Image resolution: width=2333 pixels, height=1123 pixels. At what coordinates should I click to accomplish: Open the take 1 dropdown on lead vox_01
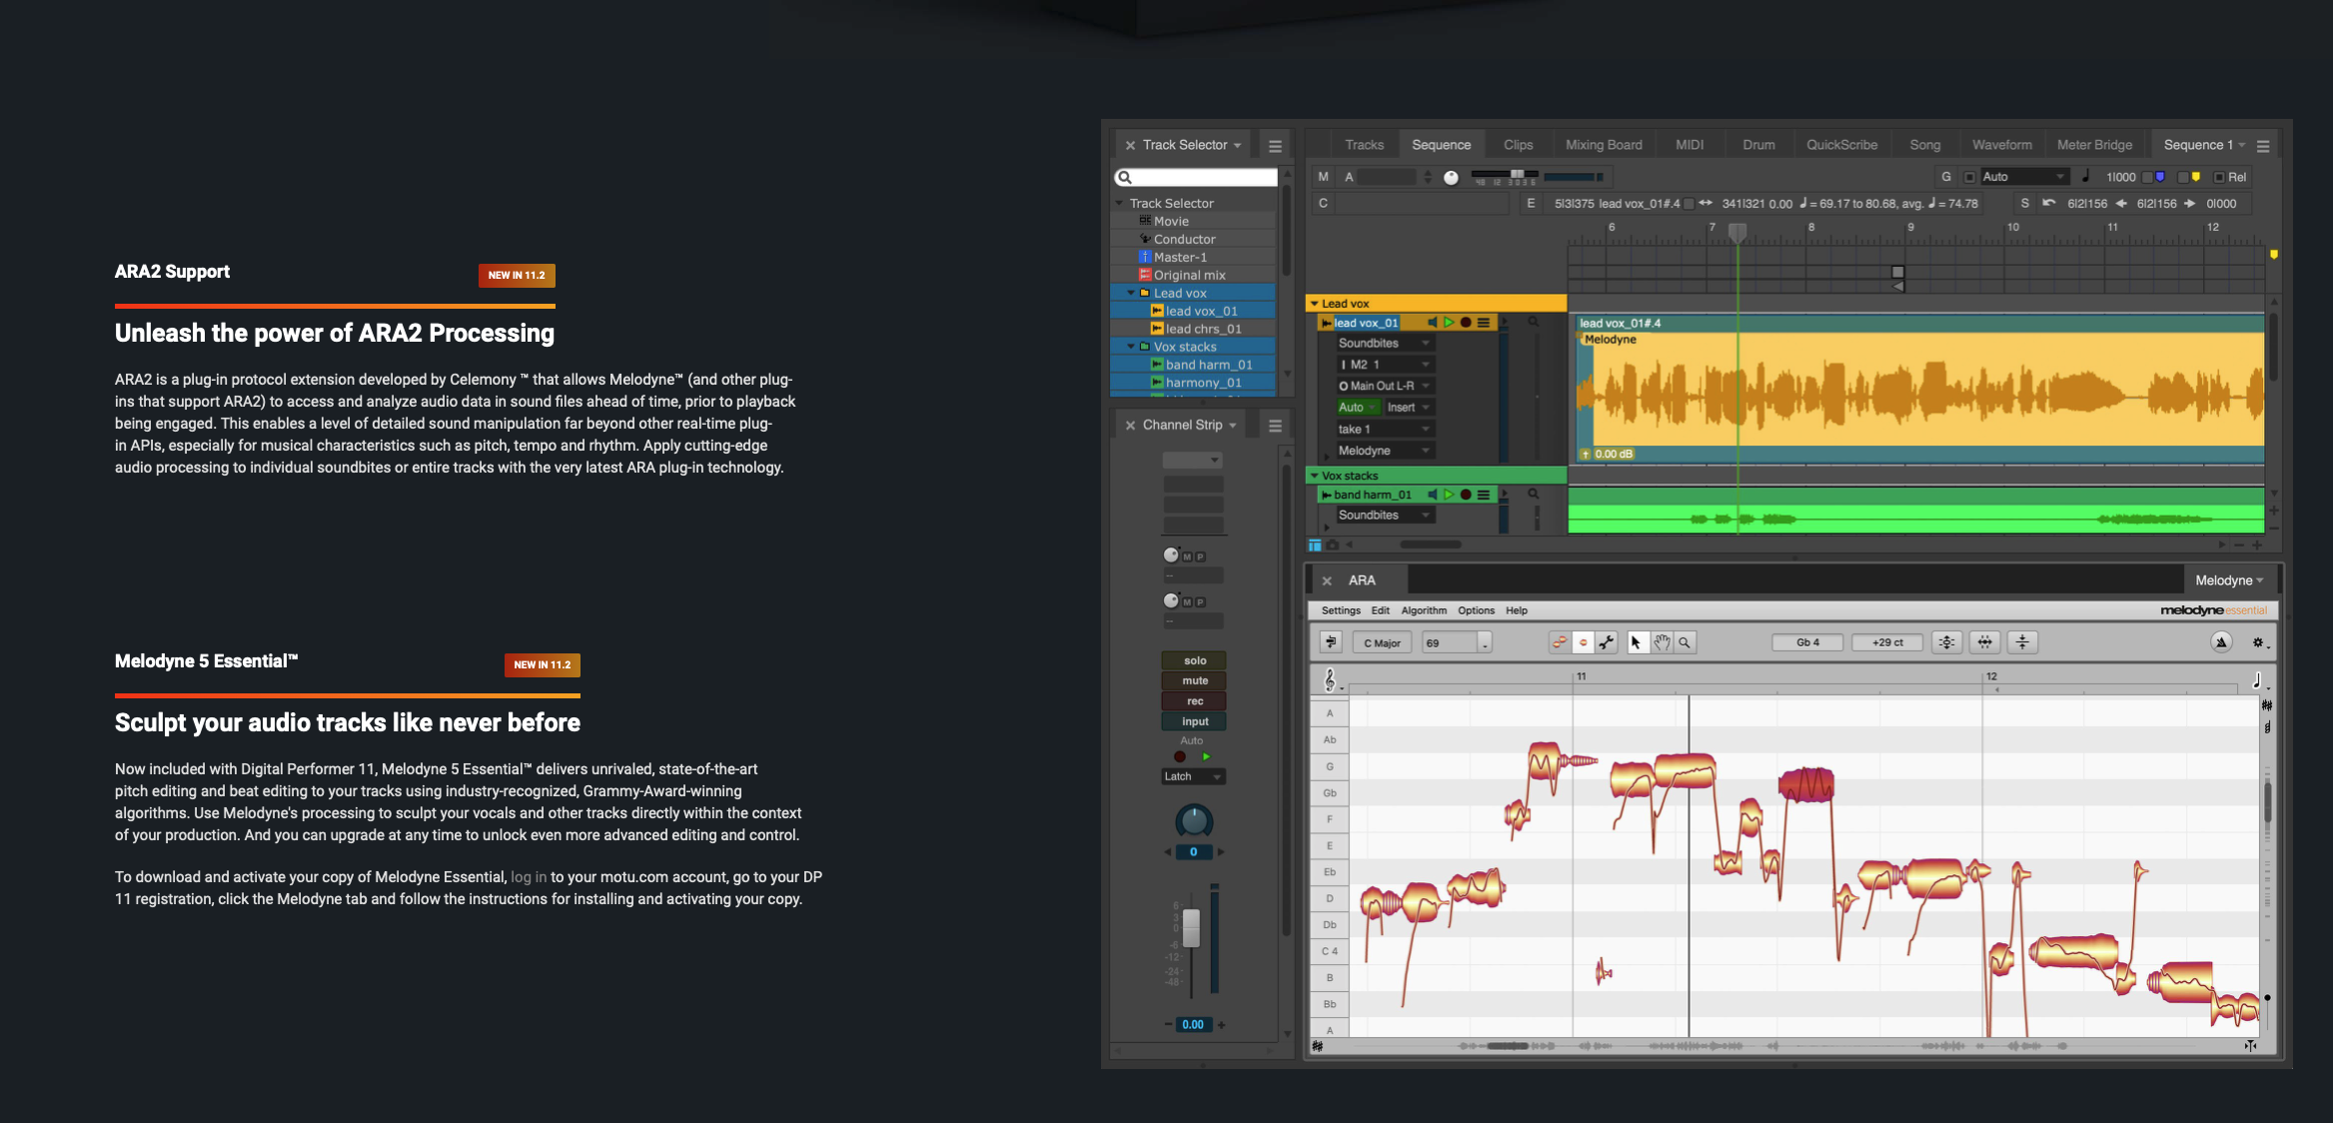1384,429
